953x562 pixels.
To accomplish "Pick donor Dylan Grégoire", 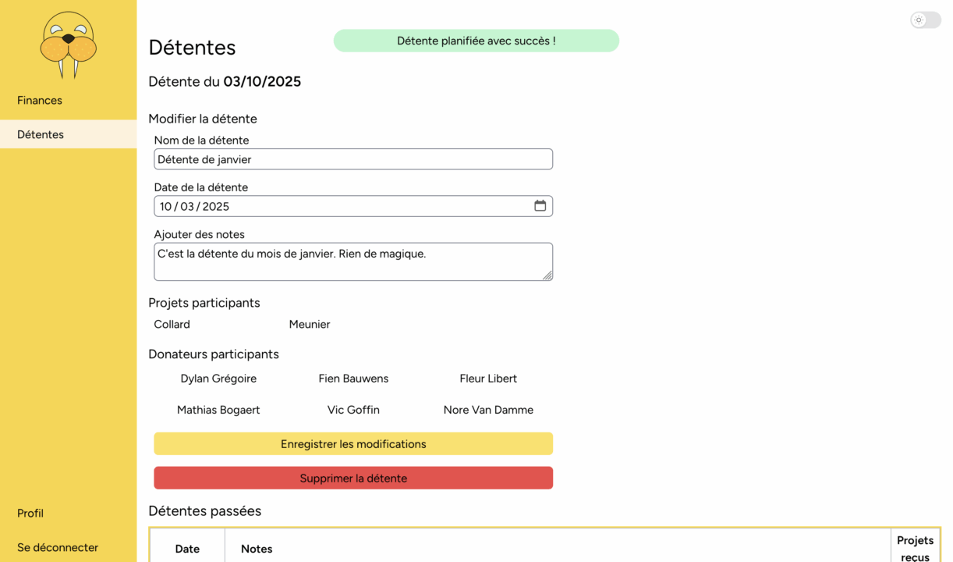I will click(x=218, y=379).
